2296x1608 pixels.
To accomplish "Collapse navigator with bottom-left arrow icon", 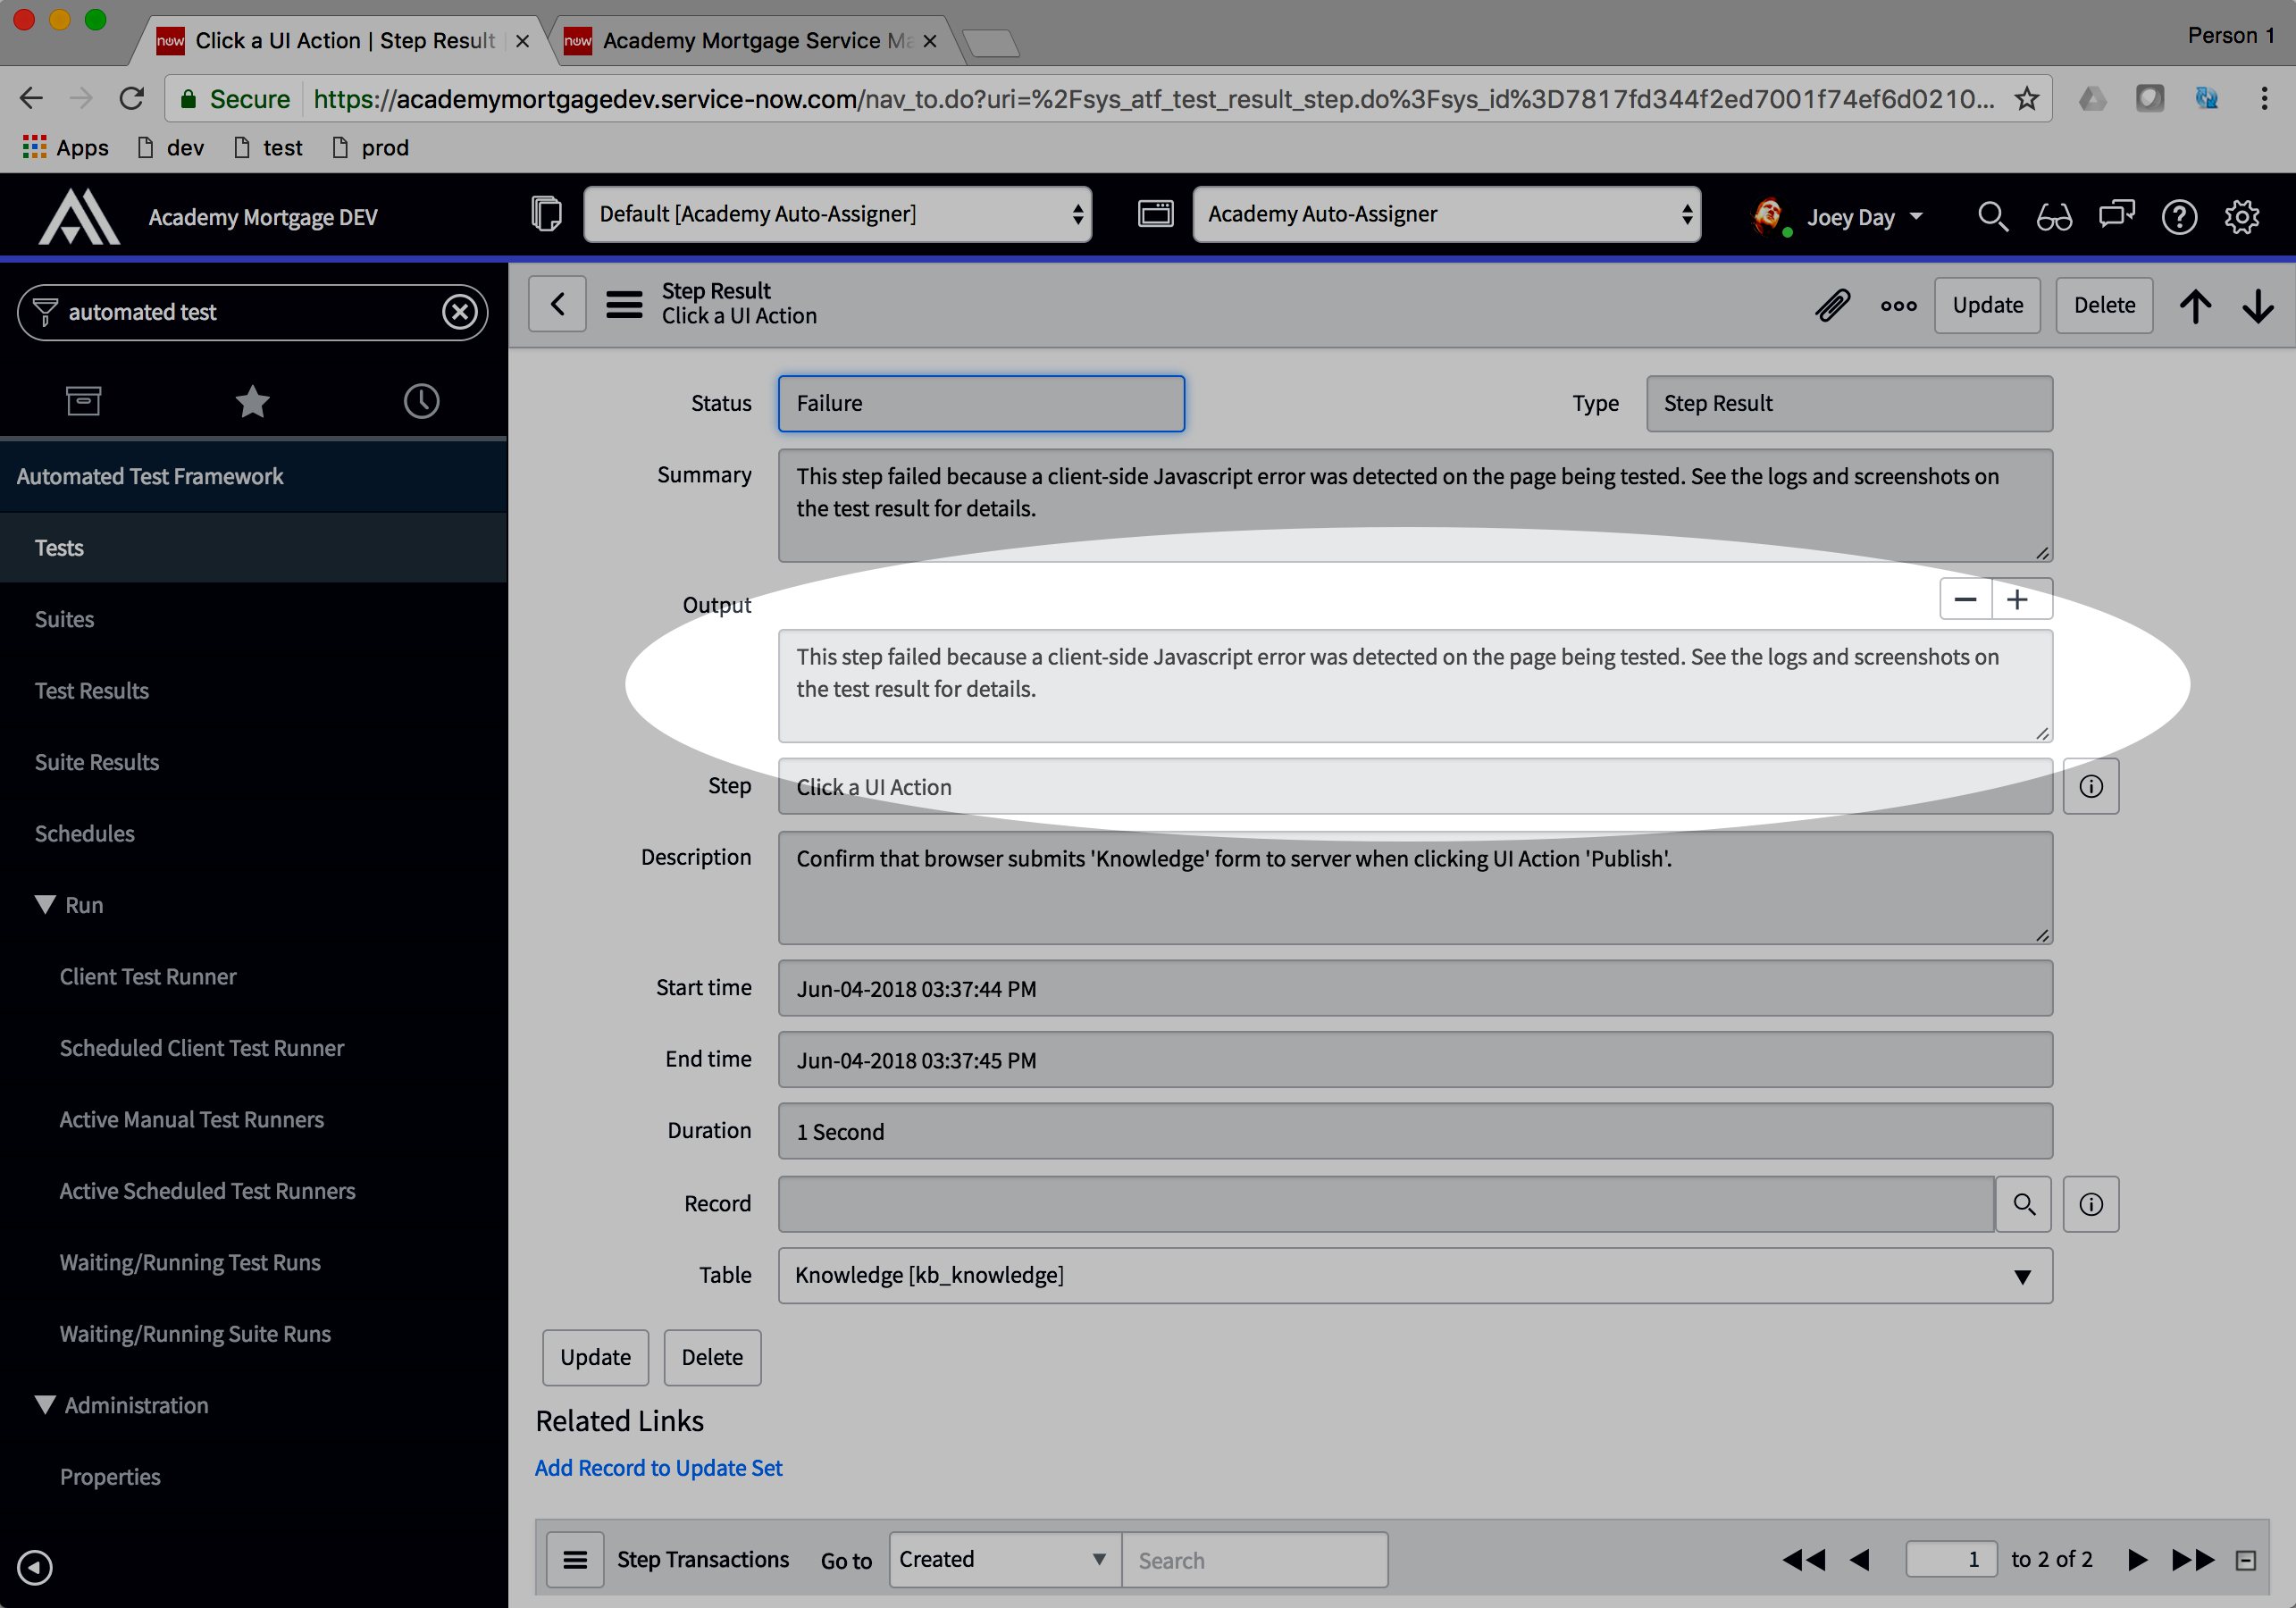I will click(35, 1567).
